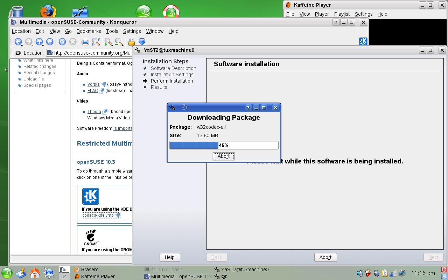Open the Location menu in Konqueror
This screenshot has width=448, height=280.
(21, 31)
